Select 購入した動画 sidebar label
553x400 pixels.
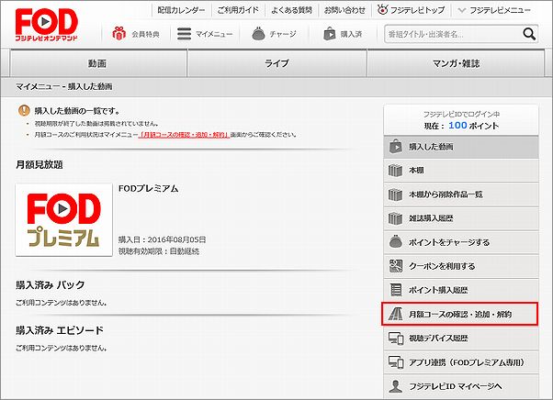[x=431, y=147]
